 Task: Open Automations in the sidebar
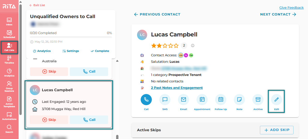(x=9, y=116)
